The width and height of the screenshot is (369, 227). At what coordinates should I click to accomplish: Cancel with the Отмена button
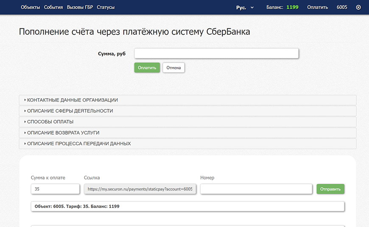pos(173,68)
